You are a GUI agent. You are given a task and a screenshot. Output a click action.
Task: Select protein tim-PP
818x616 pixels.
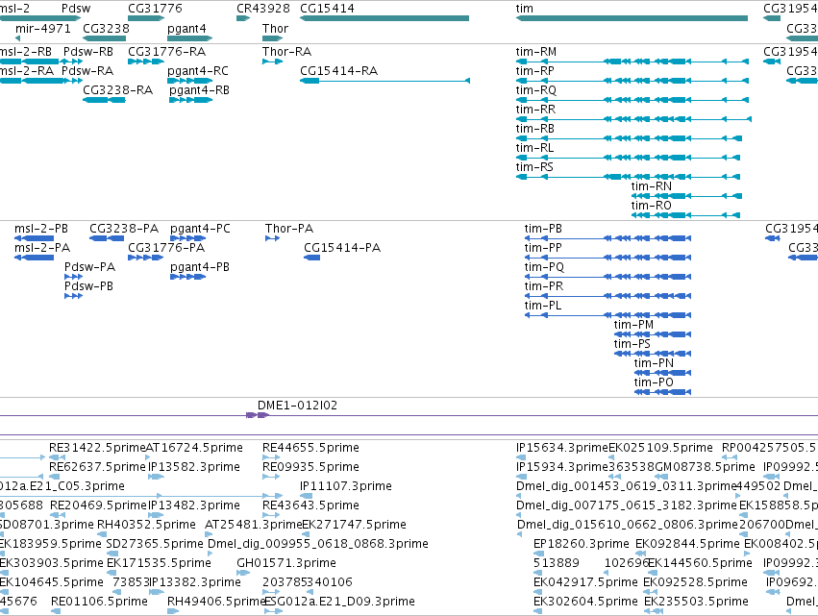607,258
